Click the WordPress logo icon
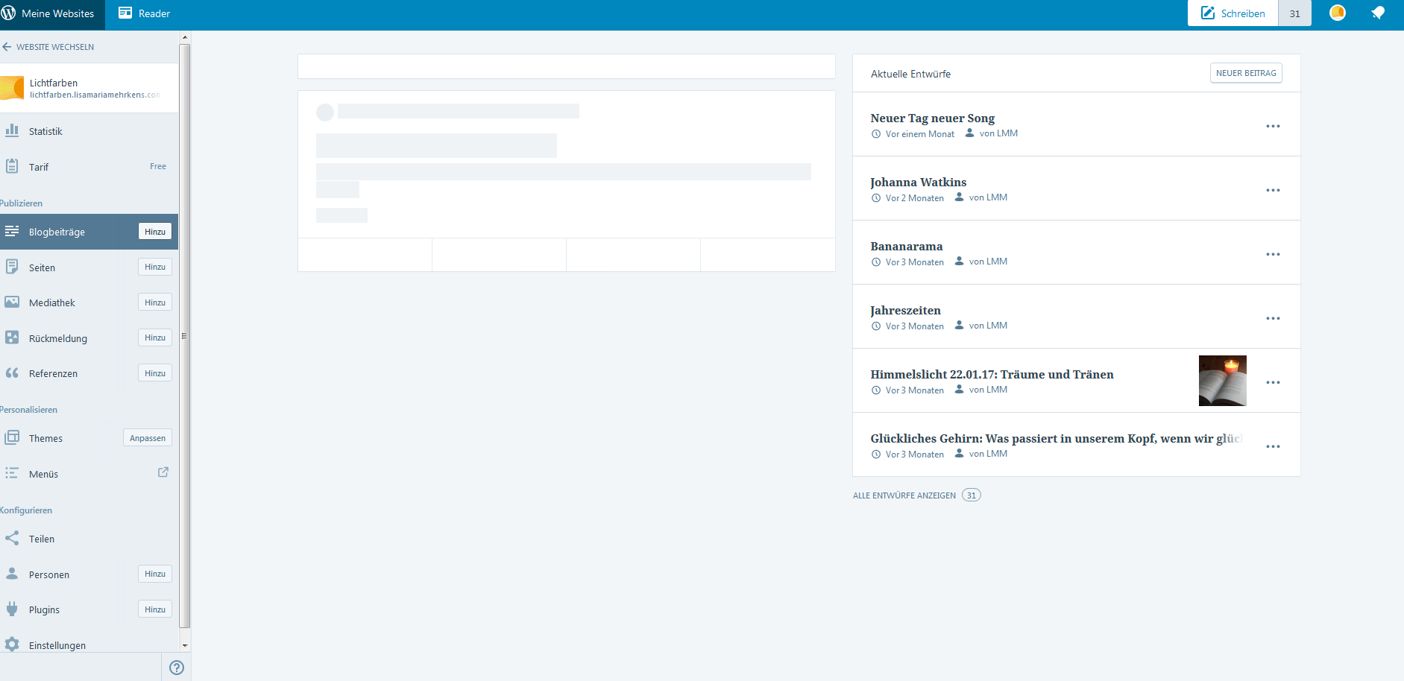1404x681 pixels. coord(8,13)
